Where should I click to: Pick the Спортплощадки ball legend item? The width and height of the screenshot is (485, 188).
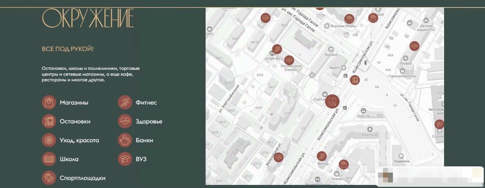(x=74, y=178)
